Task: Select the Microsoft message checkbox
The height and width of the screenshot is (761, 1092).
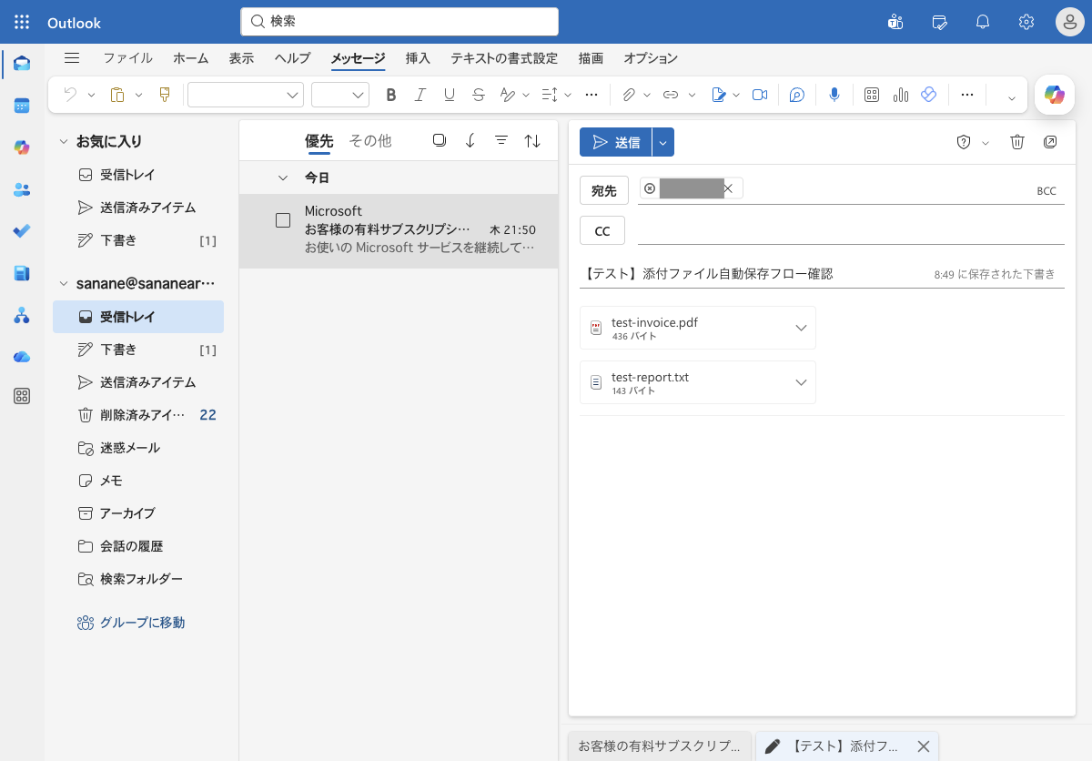Action: (x=283, y=220)
